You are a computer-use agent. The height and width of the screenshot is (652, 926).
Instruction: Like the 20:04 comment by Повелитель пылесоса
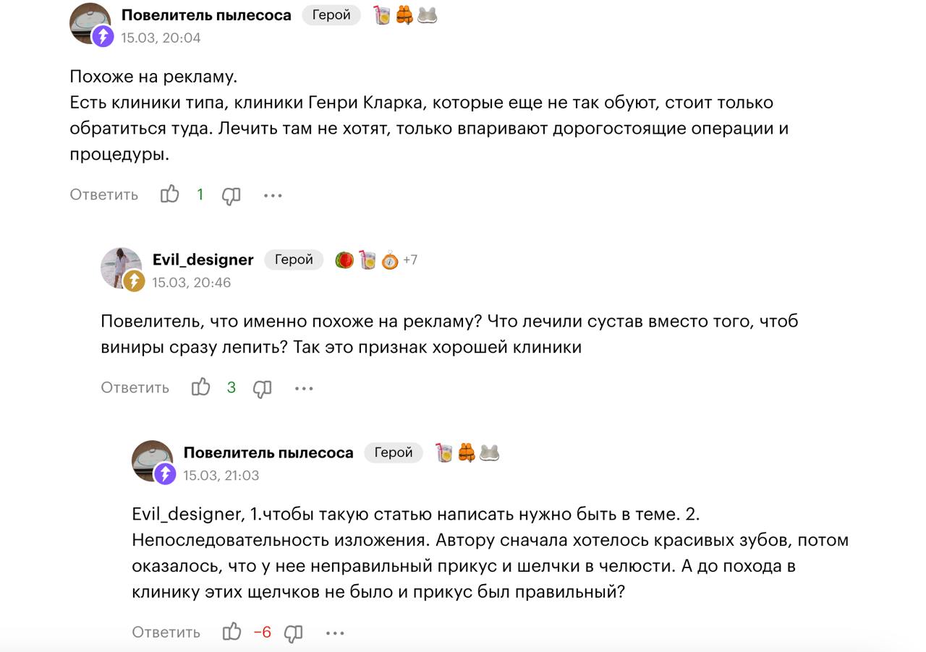coord(169,194)
